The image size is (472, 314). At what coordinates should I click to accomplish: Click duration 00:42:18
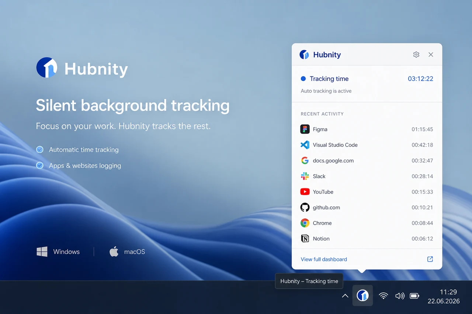click(423, 145)
